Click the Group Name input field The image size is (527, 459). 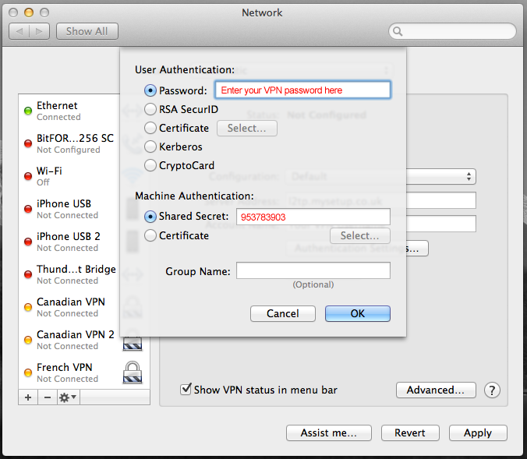click(313, 270)
